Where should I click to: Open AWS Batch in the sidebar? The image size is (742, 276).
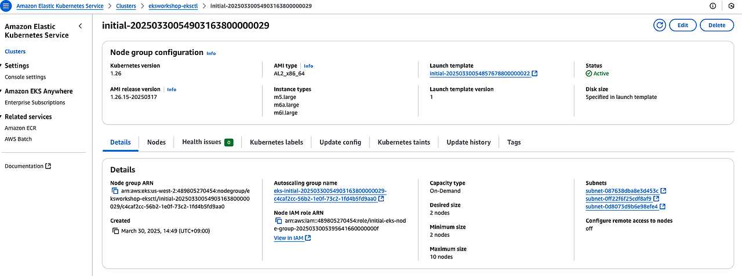19,139
